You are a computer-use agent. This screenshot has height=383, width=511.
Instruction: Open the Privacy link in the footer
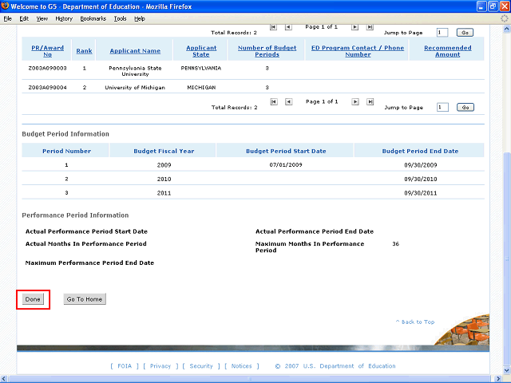tap(160, 366)
